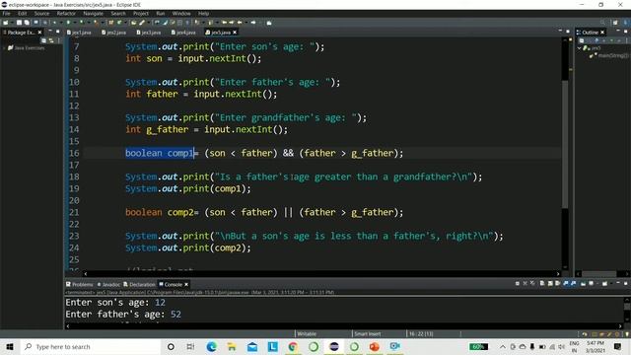This screenshot has width=631, height=355.
Task: Minimize the Console panel
Action: pos(618,283)
